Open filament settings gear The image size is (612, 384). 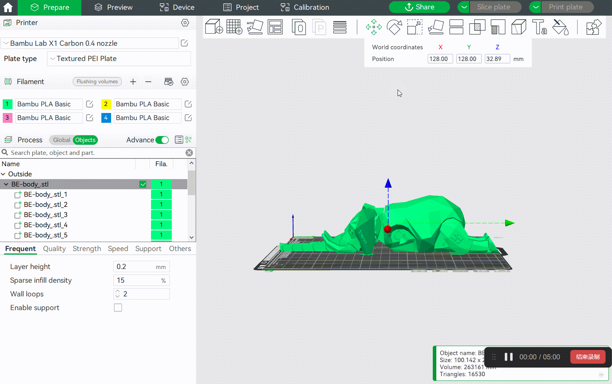point(185,82)
